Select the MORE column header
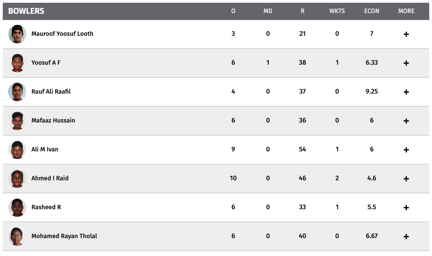The height and width of the screenshot is (256, 432). point(406,11)
